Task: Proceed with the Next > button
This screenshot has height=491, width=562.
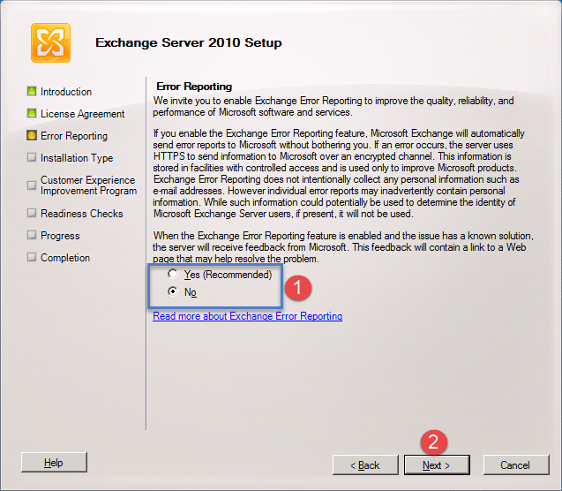Action: click(437, 465)
